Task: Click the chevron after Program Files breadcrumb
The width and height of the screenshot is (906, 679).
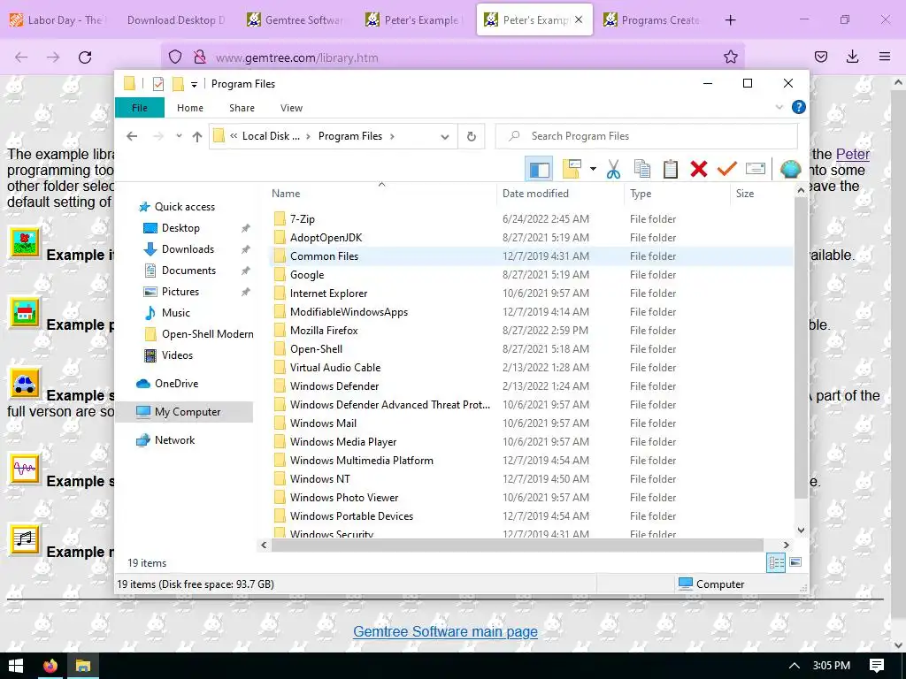Action: pyautogui.click(x=392, y=136)
